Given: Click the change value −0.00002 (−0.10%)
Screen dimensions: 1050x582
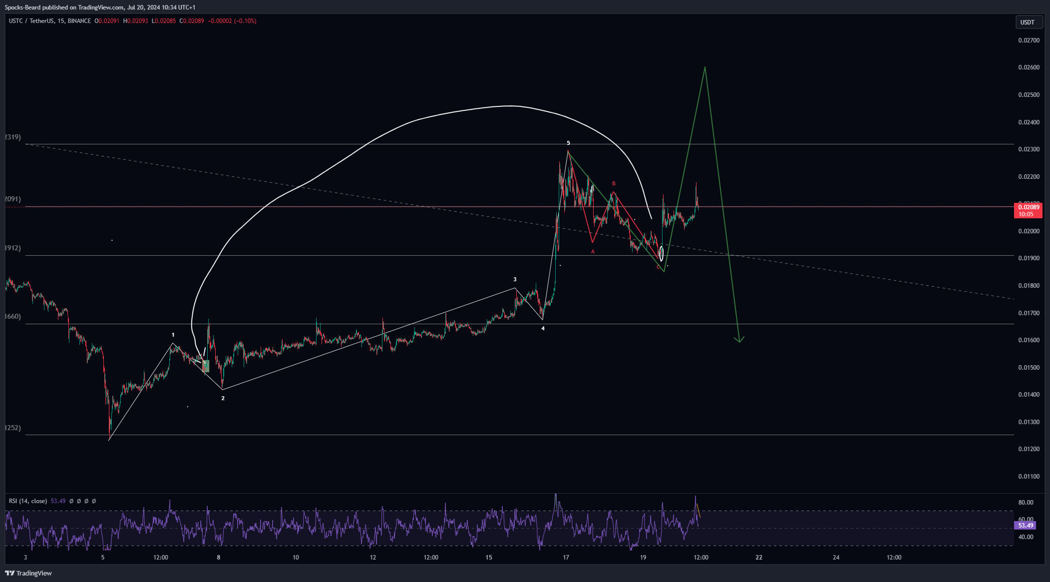Looking at the screenshot, I should click(232, 21).
